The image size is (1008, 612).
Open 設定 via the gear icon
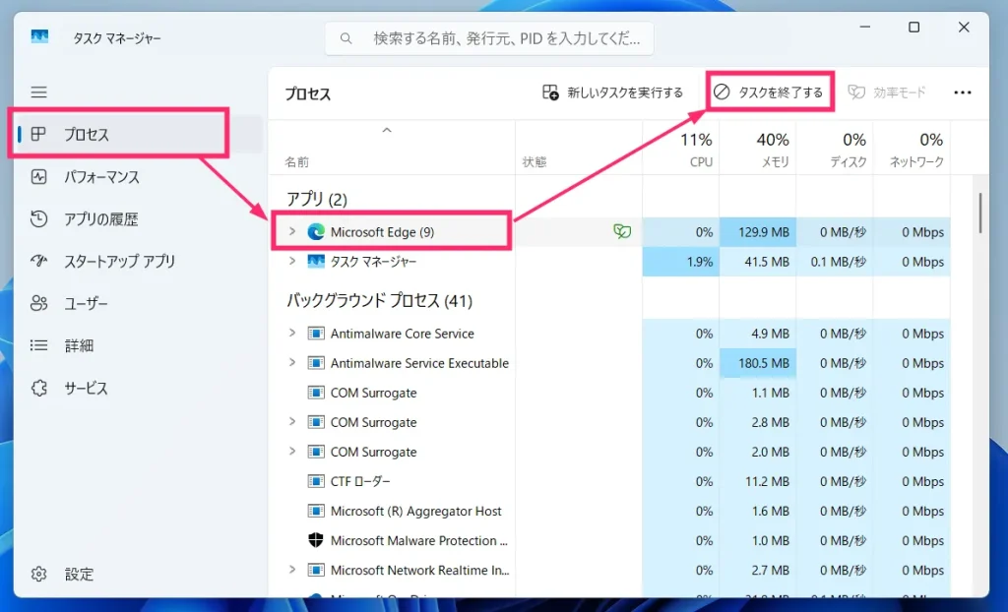[39, 574]
